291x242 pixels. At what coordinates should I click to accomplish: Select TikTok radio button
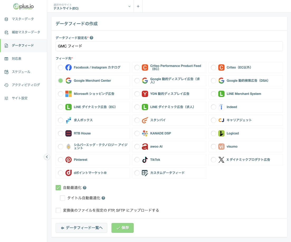[x=137, y=159]
